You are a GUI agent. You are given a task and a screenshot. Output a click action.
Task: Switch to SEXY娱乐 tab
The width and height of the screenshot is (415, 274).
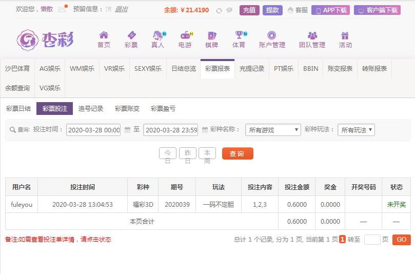(148, 69)
